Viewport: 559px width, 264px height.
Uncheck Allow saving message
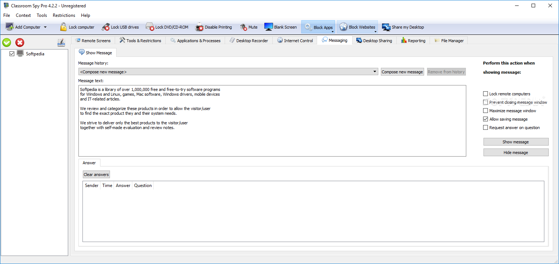pos(486,119)
